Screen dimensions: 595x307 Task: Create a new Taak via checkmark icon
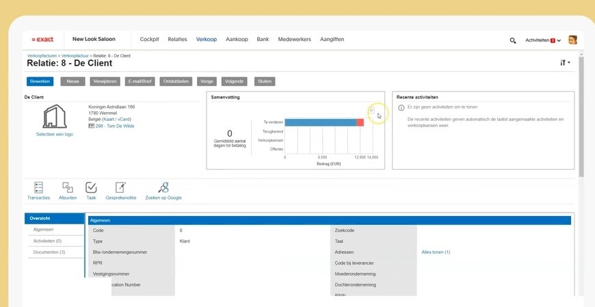[x=91, y=187]
